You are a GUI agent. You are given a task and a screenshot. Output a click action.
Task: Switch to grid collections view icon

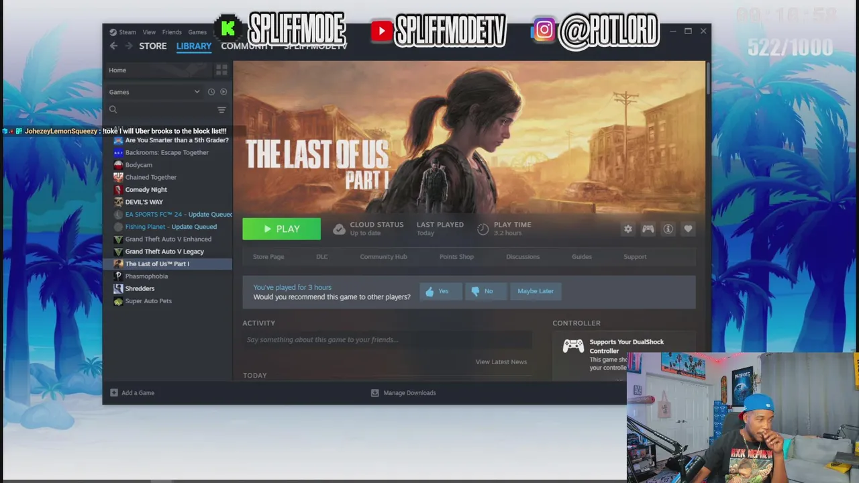point(221,70)
